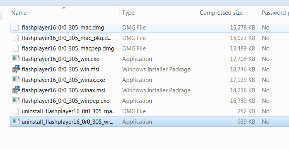The height and width of the screenshot is (149, 289).
Task: Click Windows Installer Package type for win.msi
Action: (x=156, y=69)
